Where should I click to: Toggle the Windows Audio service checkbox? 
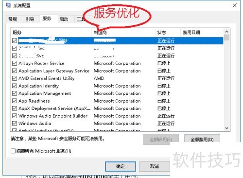tap(15, 124)
